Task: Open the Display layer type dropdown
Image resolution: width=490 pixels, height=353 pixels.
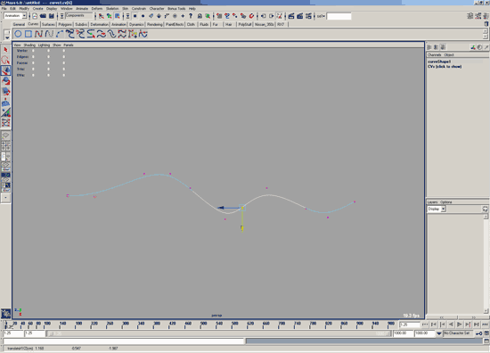Action: pos(437,209)
